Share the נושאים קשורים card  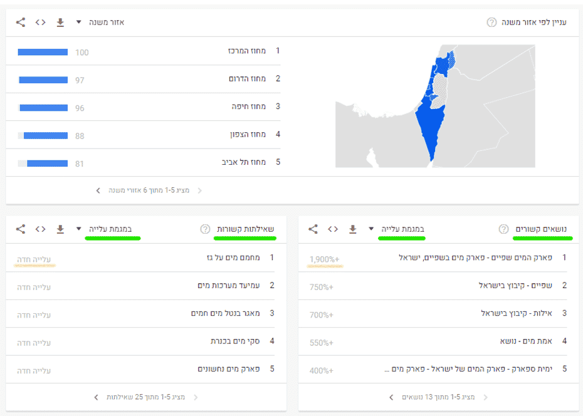pos(313,229)
